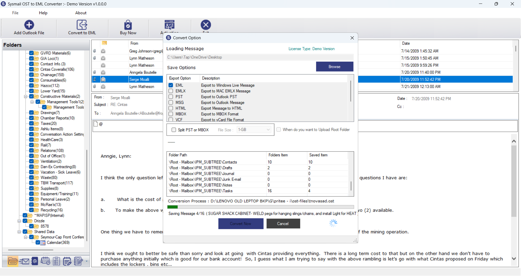Open the About menu
The image size is (521, 276).
coord(81,13)
